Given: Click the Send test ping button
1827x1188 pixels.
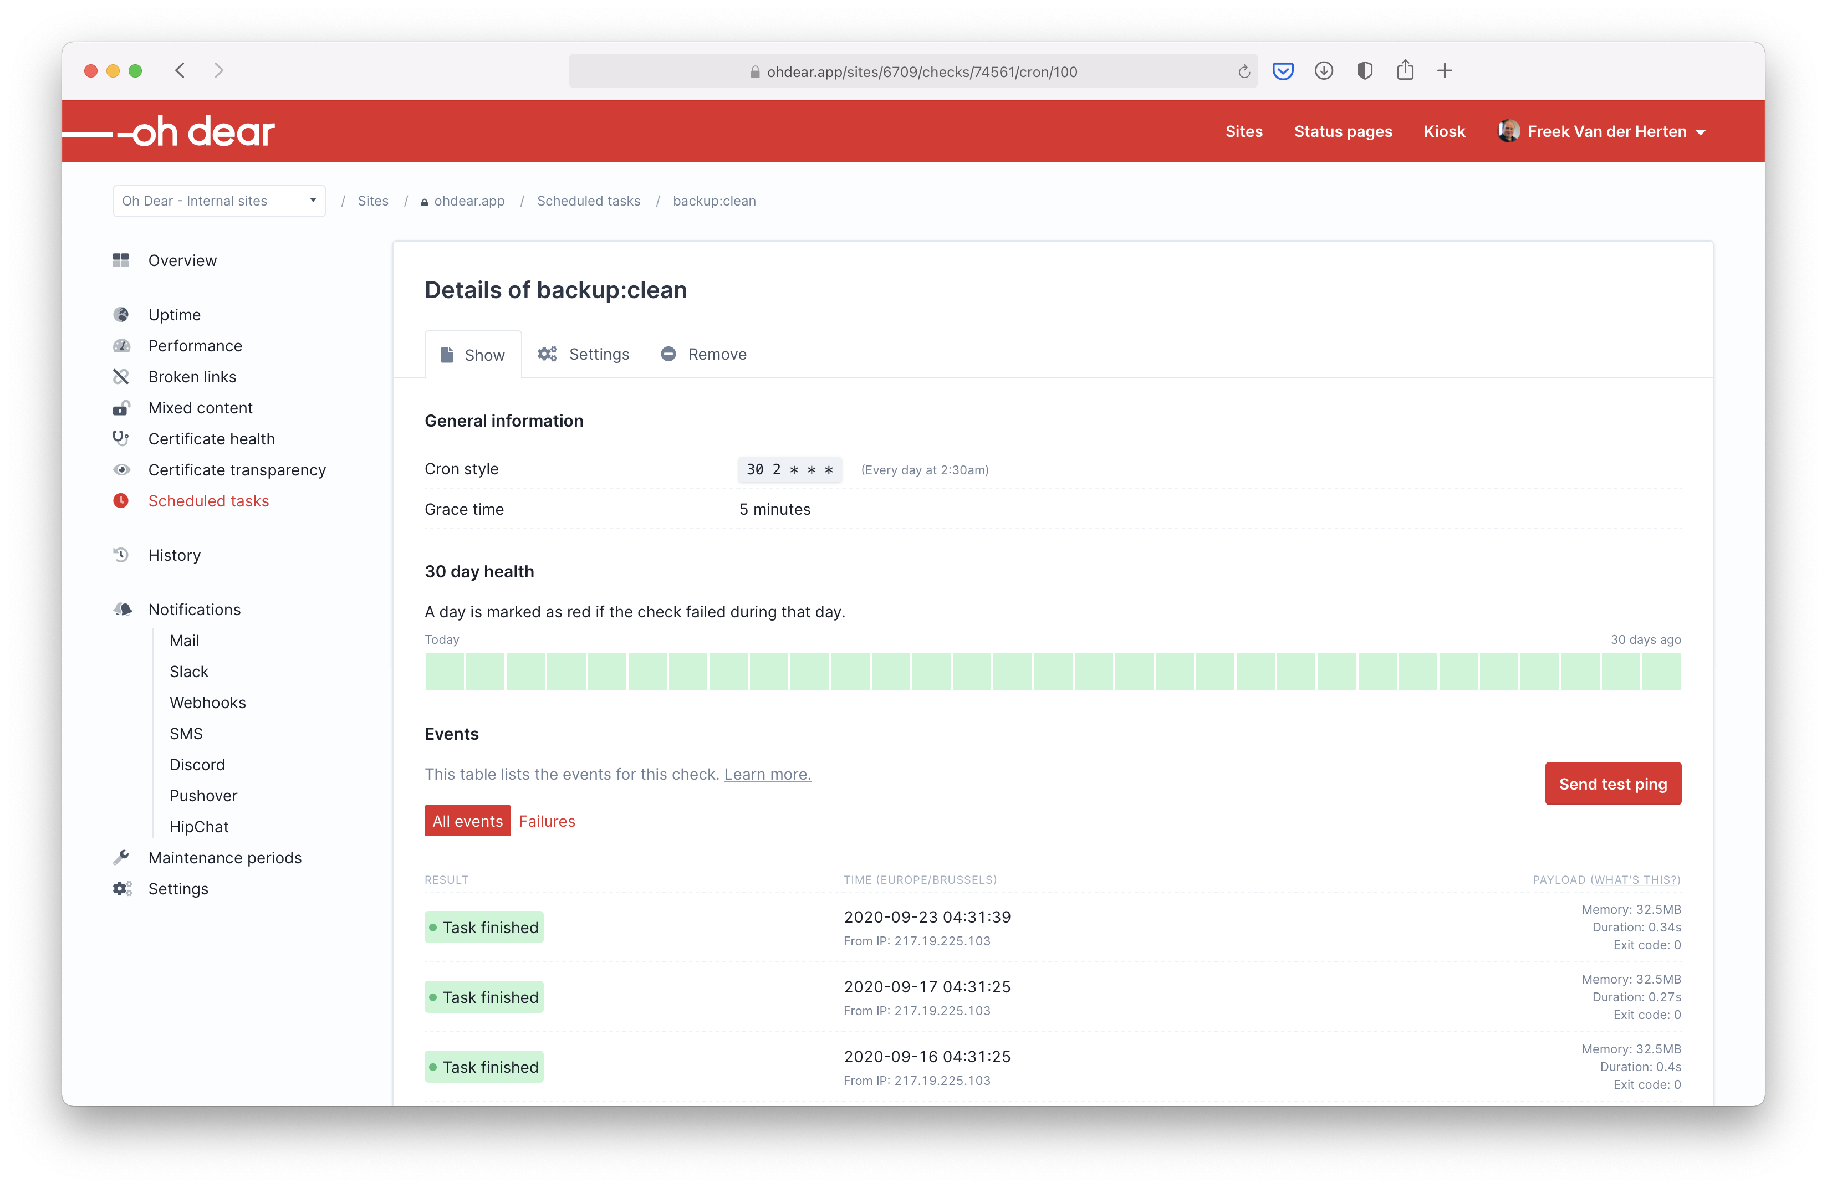Looking at the screenshot, I should (x=1613, y=784).
